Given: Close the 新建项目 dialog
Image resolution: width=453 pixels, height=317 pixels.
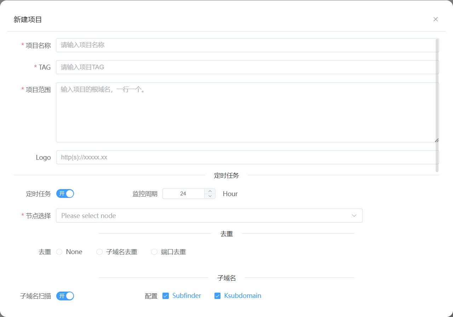Looking at the screenshot, I should (x=436, y=19).
